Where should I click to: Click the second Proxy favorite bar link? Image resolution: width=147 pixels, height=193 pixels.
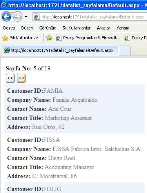136,38
